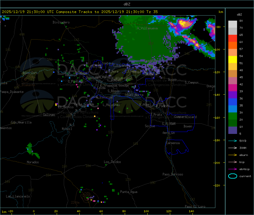
Task: Click the Valle_Grande place label
Action: [84, 104]
